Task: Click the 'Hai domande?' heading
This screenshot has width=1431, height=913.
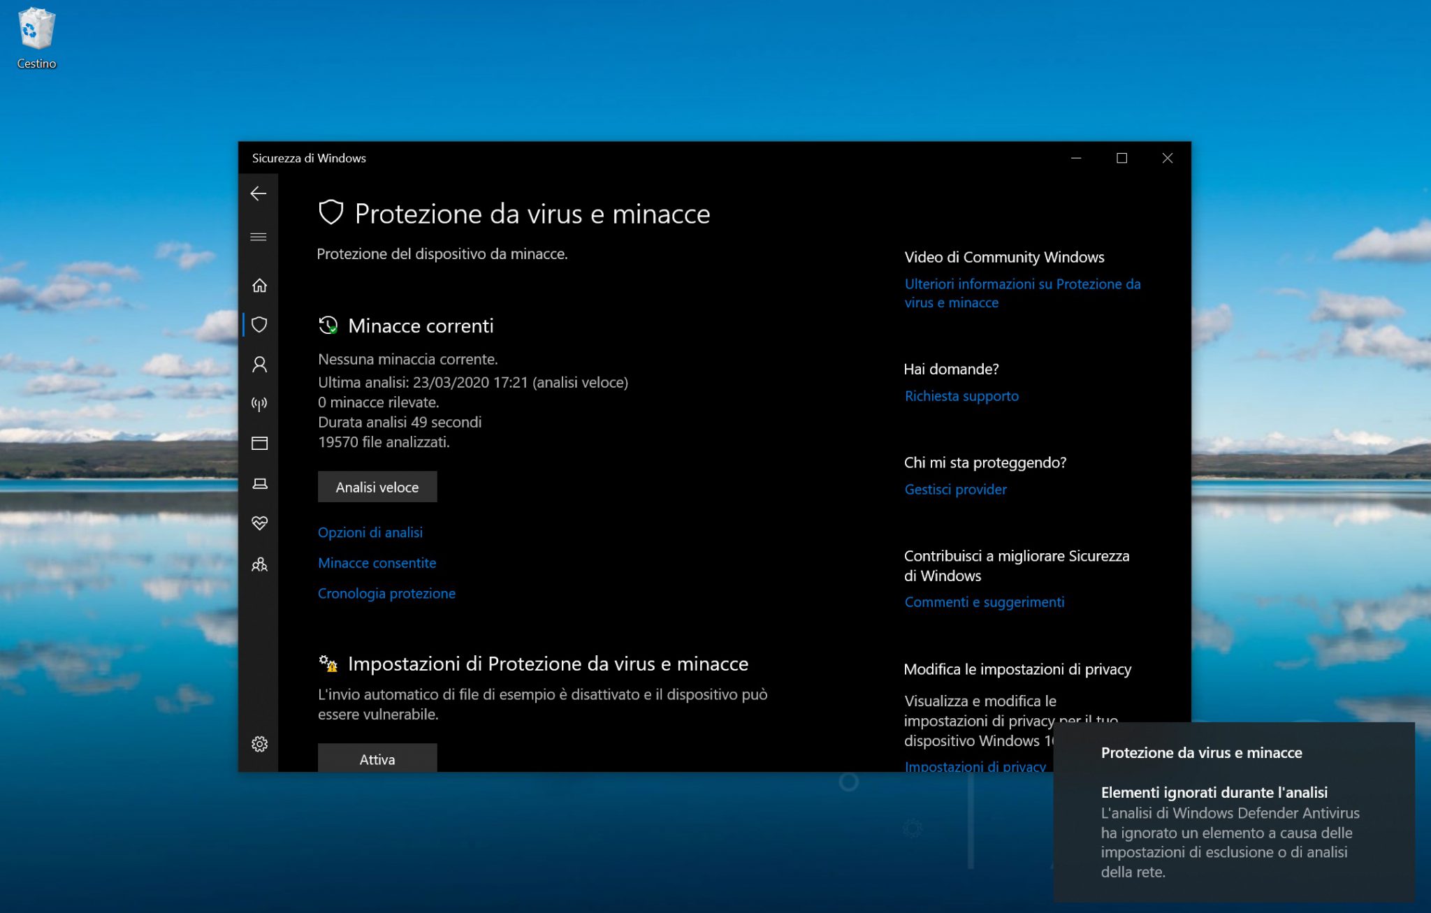Action: pyautogui.click(x=951, y=369)
